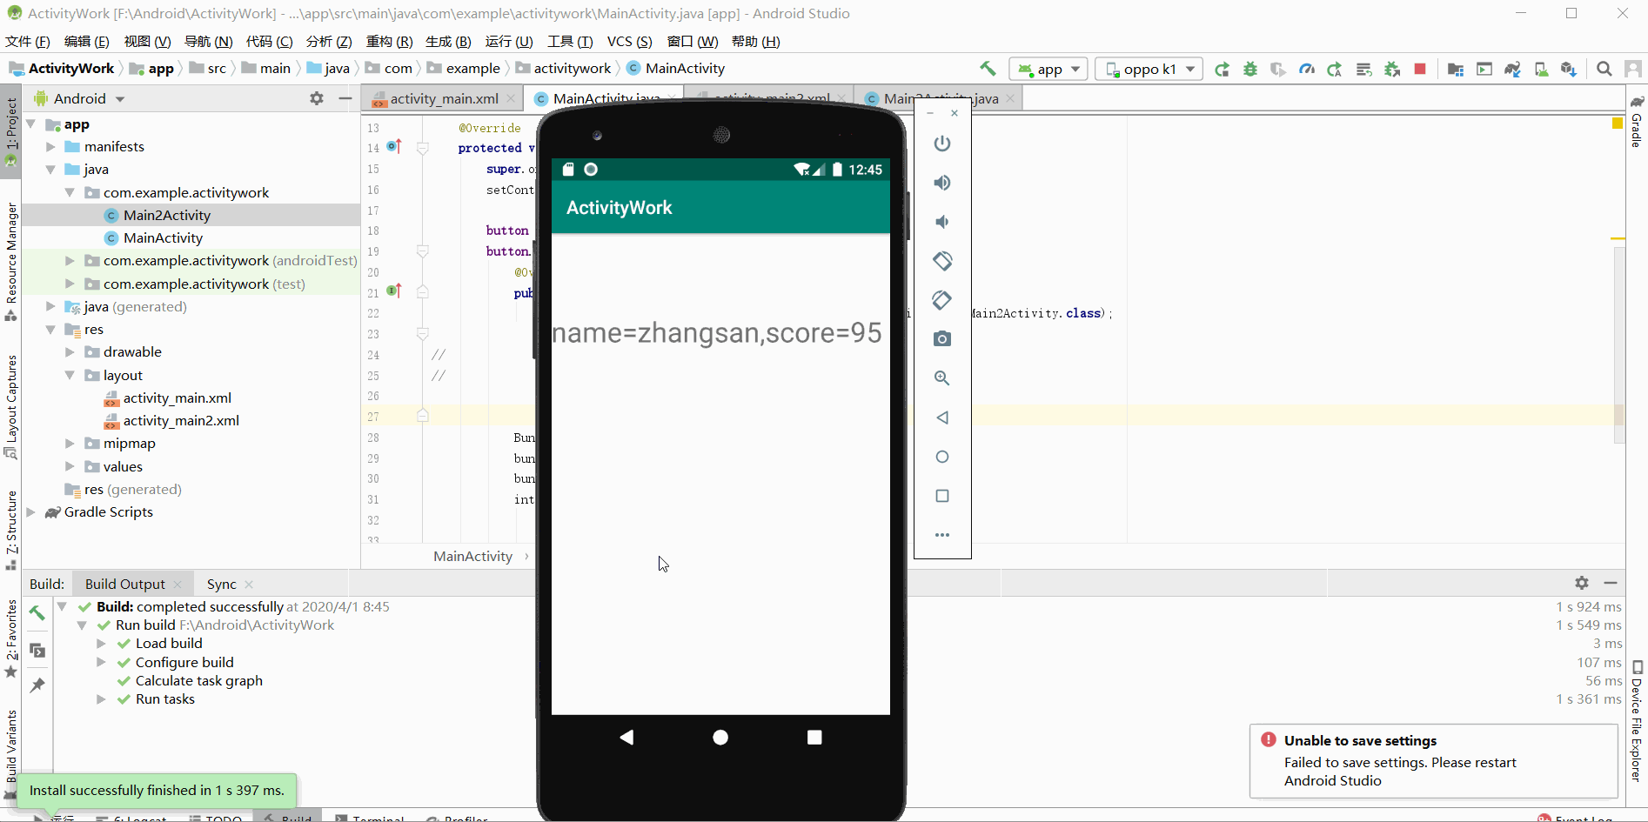Start debugging with the green bug icon
The height and width of the screenshot is (822, 1648).
click(x=1250, y=70)
